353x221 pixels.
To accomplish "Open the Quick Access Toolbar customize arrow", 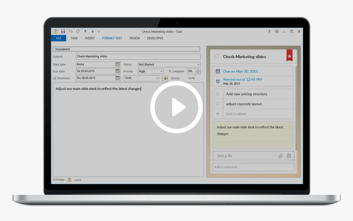I will click(x=99, y=32).
